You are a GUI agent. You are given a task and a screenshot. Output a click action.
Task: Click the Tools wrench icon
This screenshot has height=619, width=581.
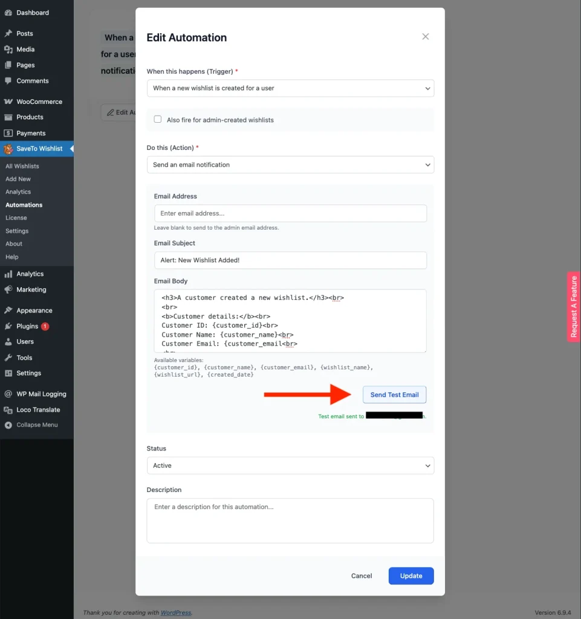[8, 358]
